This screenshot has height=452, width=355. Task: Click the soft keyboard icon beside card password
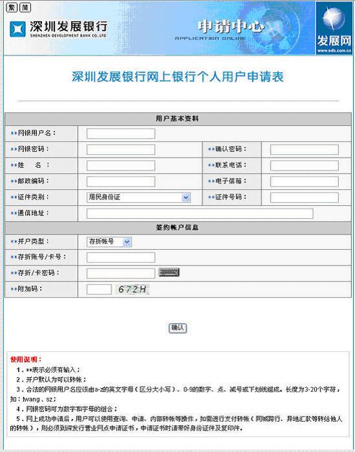pos(169,272)
